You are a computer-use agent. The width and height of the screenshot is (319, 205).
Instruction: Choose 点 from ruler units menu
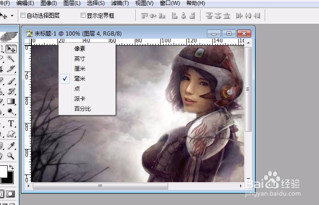click(87, 88)
